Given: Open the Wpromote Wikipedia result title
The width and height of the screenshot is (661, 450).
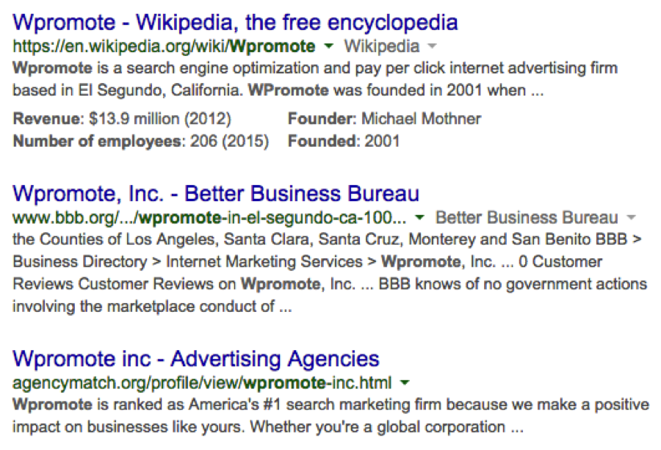Looking at the screenshot, I should point(235,22).
